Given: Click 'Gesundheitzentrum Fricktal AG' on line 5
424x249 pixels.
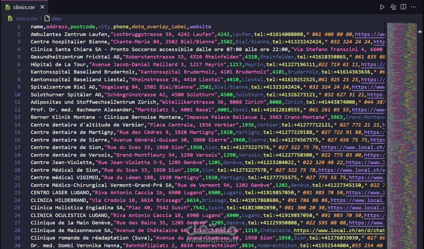Looking at the screenshot, I should [75, 57].
